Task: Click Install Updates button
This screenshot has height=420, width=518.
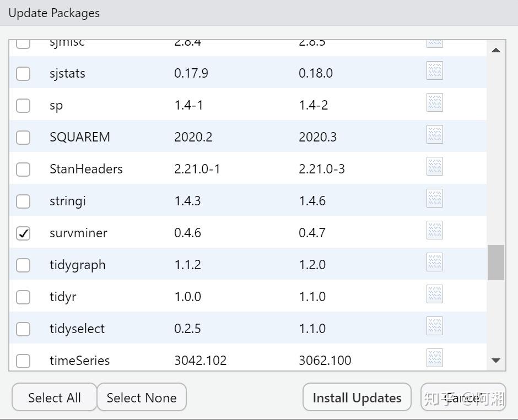Action: 357,397
